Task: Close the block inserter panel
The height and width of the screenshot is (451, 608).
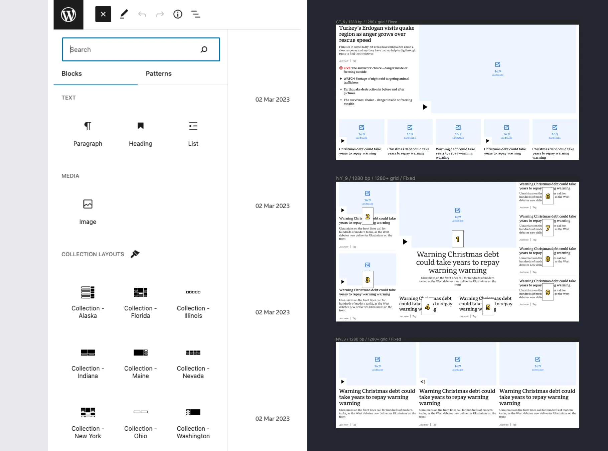Action: pyautogui.click(x=103, y=14)
